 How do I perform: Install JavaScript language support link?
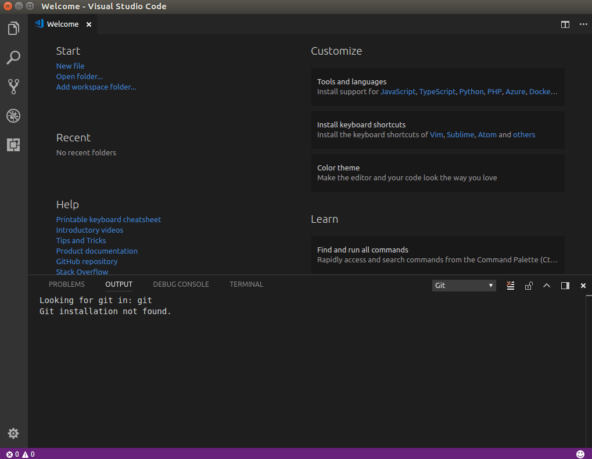click(398, 92)
